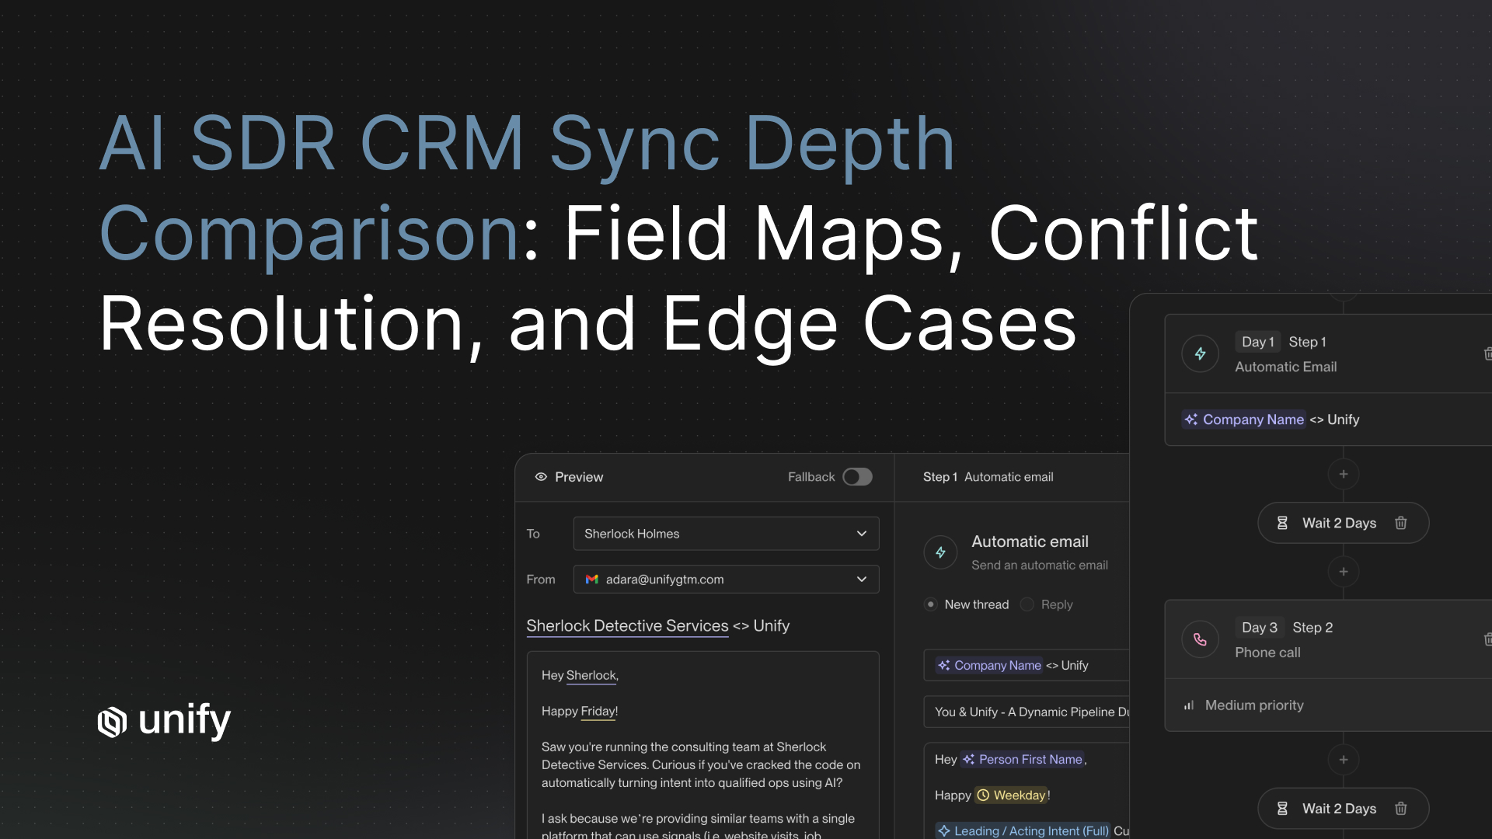Viewport: 1492px width, 839px height.
Task: Open the To recipient dropdown showing Sherlock Holmes
Action: (861, 534)
